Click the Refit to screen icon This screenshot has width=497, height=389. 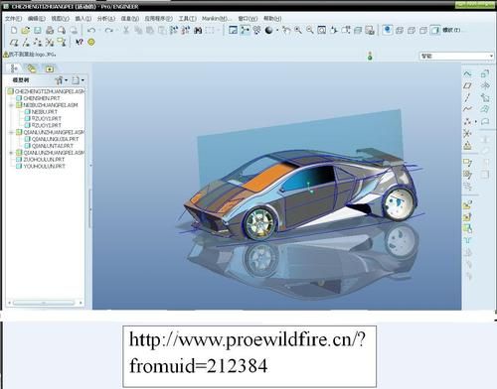[x=321, y=31]
